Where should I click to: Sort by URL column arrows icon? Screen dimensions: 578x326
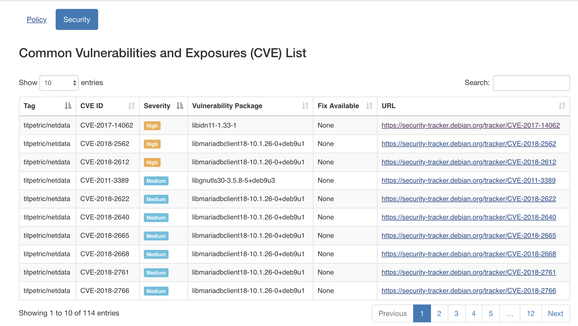(562, 106)
